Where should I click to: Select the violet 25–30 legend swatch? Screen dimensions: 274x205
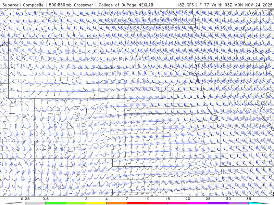pyautogui.click(x=218, y=203)
